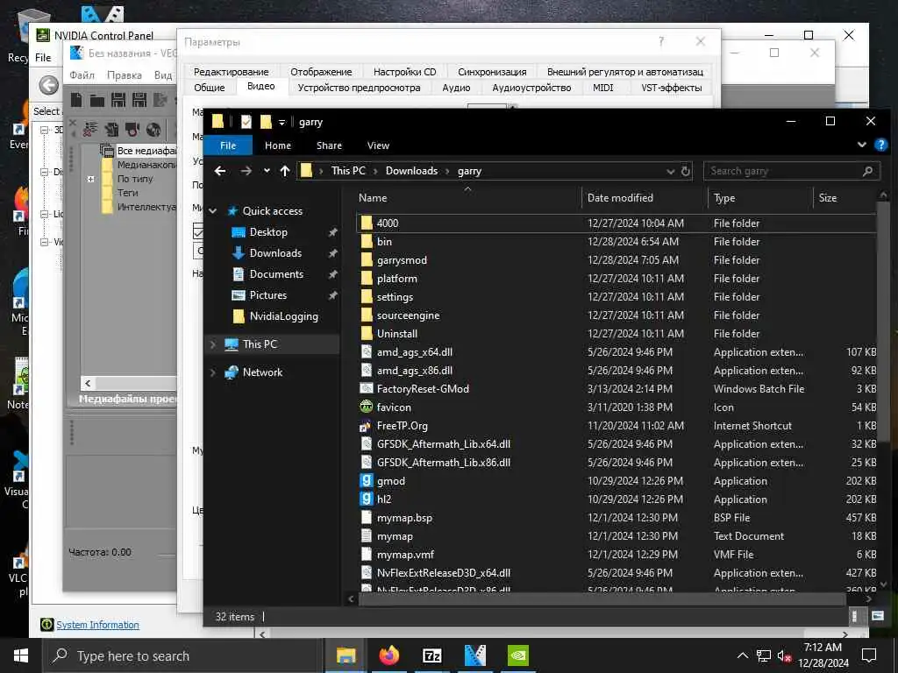The width and height of the screenshot is (898, 673).
Task: Switch to Отображение tab in Параметры
Action: pos(321,72)
